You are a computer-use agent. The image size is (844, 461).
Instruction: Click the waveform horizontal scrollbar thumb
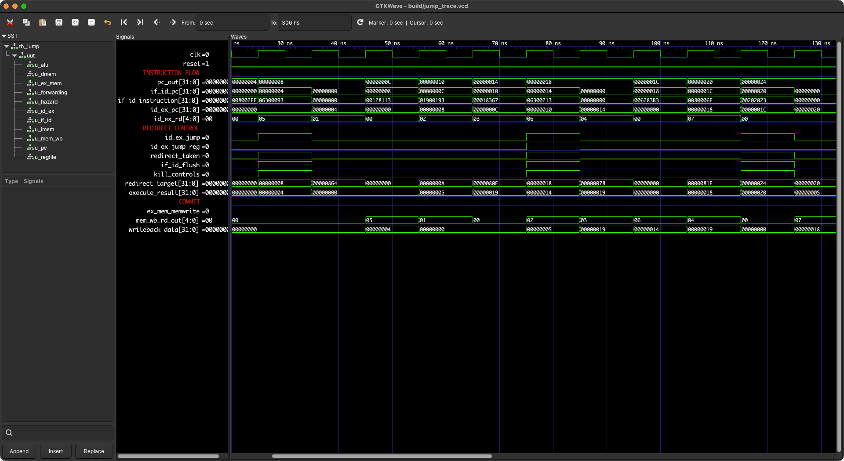click(x=382, y=456)
